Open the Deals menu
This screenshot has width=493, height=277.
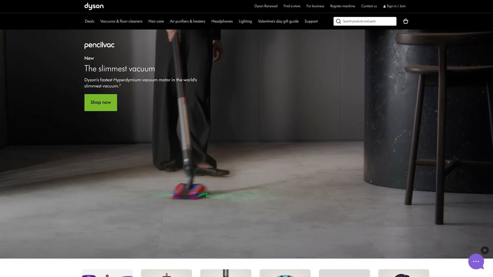(x=90, y=21)
